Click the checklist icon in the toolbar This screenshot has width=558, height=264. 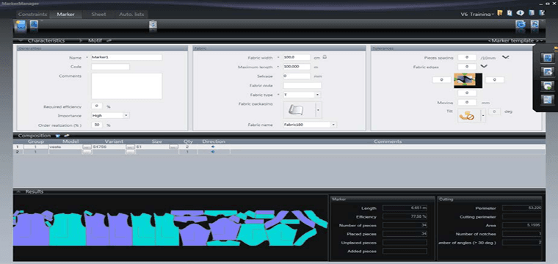(x=153, y=24)
